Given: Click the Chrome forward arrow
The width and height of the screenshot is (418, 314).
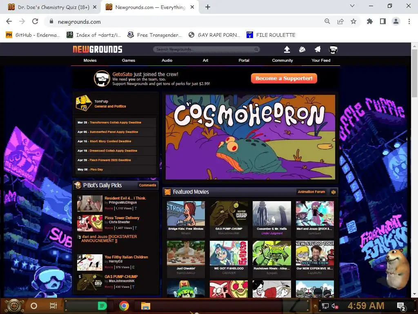Looking at the screenshot, I should 22,21.
